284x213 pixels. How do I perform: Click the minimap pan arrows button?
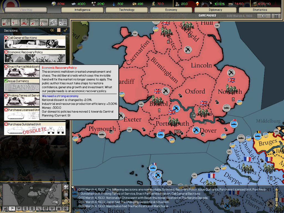66,187
